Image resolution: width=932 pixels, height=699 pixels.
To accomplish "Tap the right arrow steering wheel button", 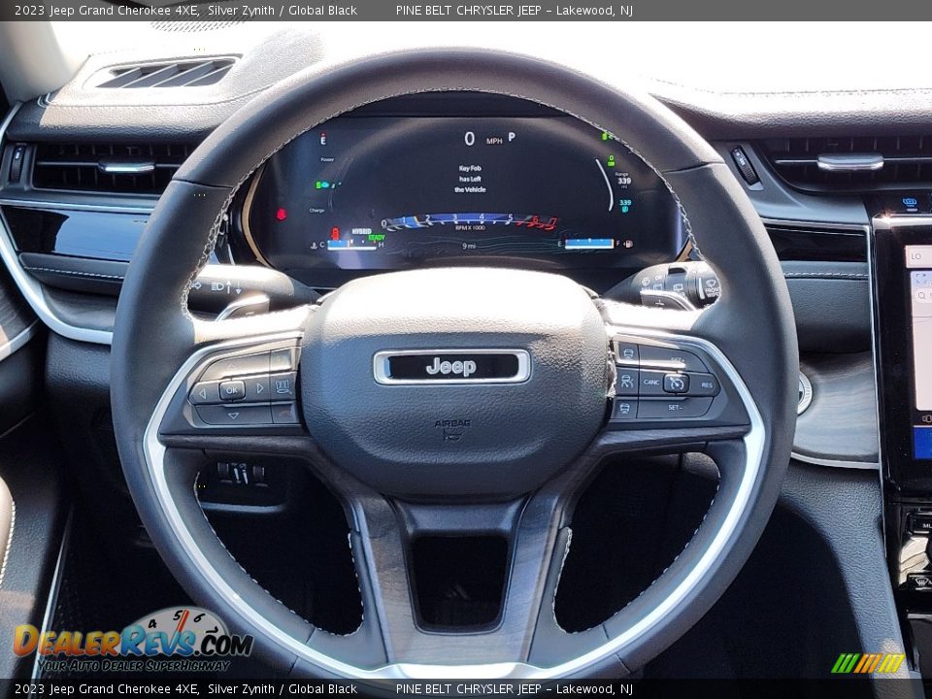I will 259,389.
